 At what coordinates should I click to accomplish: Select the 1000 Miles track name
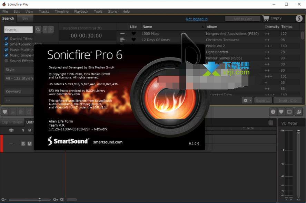(150, 34)
